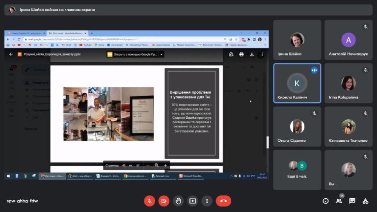Image resolution: width=377 pixels, height=212 pixels.
Task: Switch to meet.google.com Chrome taskbar item
Action: click(x=135, y=176)
